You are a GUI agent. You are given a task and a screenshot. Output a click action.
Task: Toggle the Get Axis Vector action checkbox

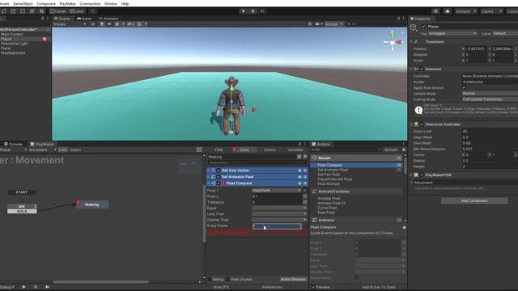tap(219, 171)
